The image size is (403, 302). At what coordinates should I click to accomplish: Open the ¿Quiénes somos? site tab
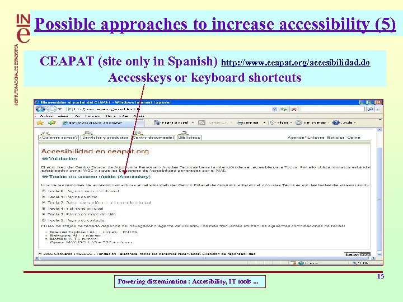[x=58, y=138]
